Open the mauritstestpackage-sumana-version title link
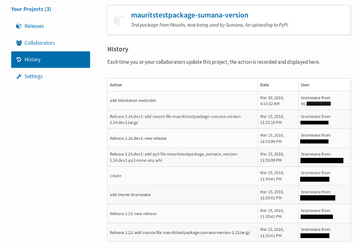Screen dimensions: 360x248 pos(189,15)
